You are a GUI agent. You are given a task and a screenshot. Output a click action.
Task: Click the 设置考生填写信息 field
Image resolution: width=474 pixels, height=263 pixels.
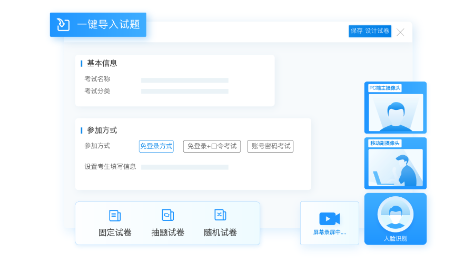[184, 167]
